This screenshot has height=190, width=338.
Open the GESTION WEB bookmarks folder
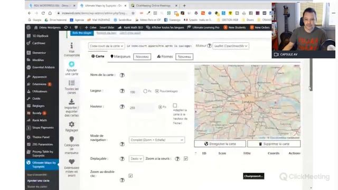(x=228, y=20)
